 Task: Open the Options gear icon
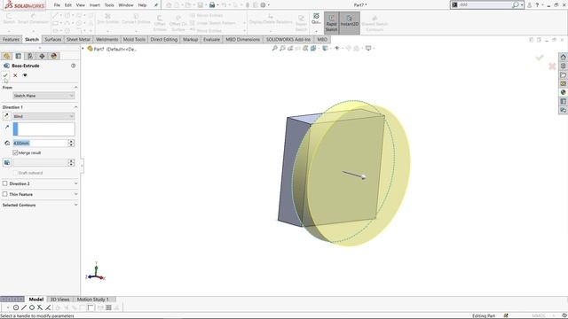[x=263, y=5]
